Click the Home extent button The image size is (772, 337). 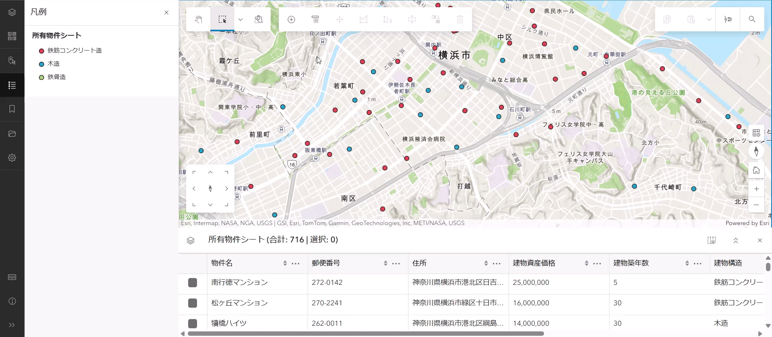pyautogui.click(x=756, y=170)
